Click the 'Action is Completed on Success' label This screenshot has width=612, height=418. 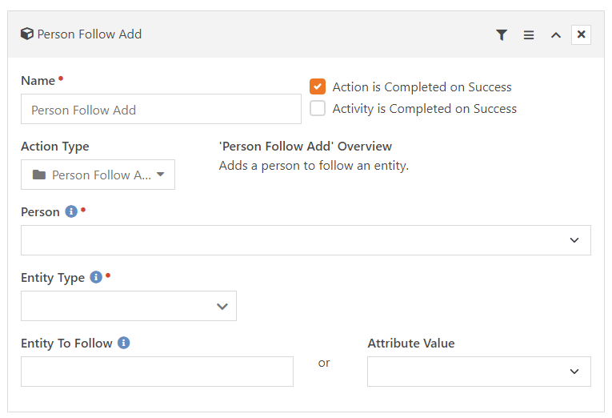click(422, 87)
